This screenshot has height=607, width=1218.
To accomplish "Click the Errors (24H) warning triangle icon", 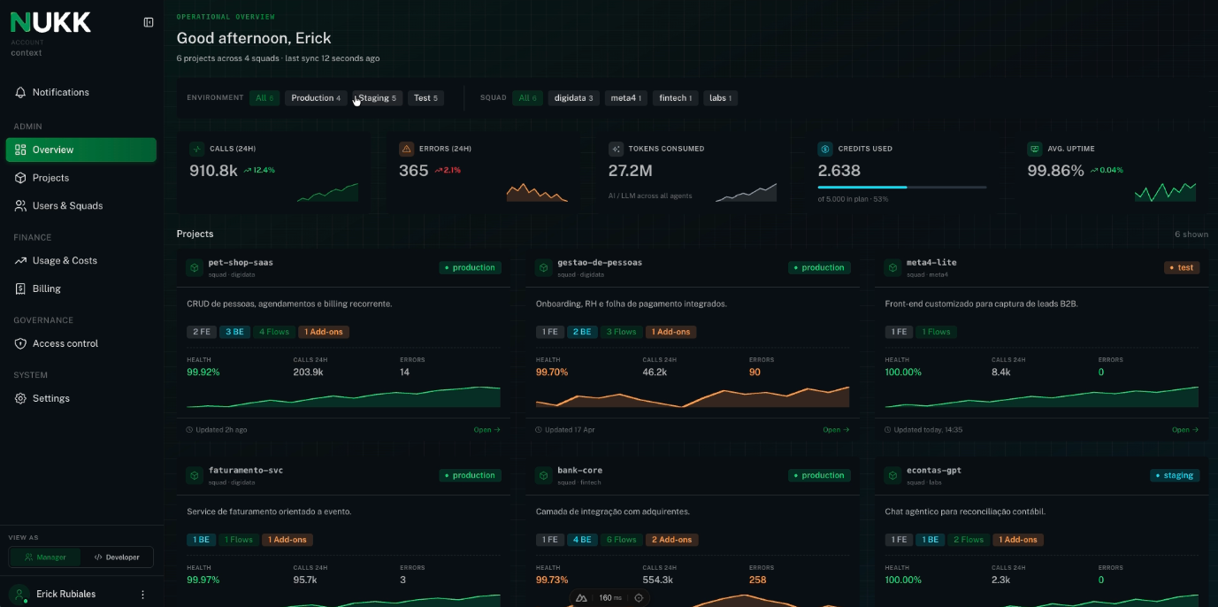I will tap(406, 149).
